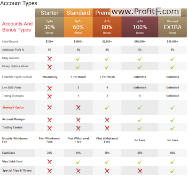188x176 pixels.
Task: Click the red X for Starter Live SMS Alerts
Action: [49, 88]
